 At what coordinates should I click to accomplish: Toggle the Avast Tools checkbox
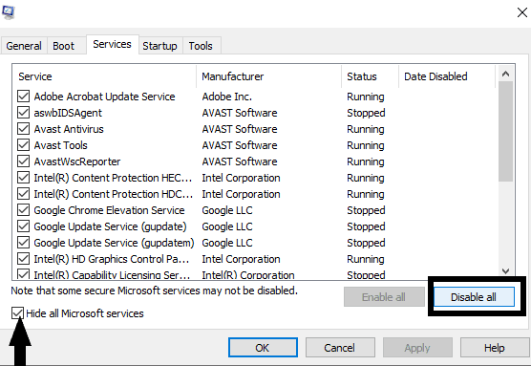(23, 145)
